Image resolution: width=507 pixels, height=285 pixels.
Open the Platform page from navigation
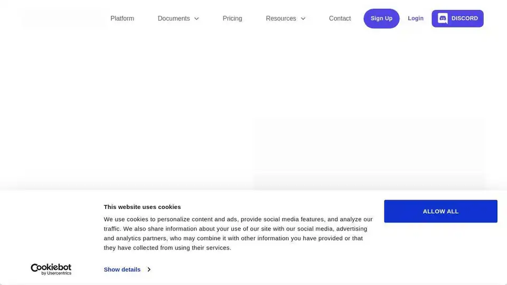click(122, 18)
